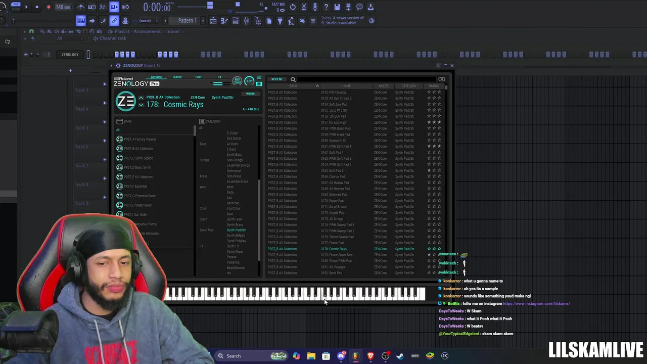Select next preset with down chevron

(x=141, y=105)
